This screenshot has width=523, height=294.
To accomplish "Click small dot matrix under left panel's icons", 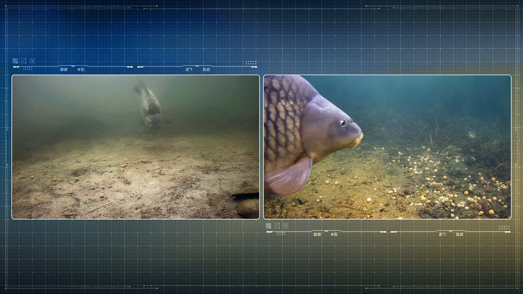I will tap(28, 69).
